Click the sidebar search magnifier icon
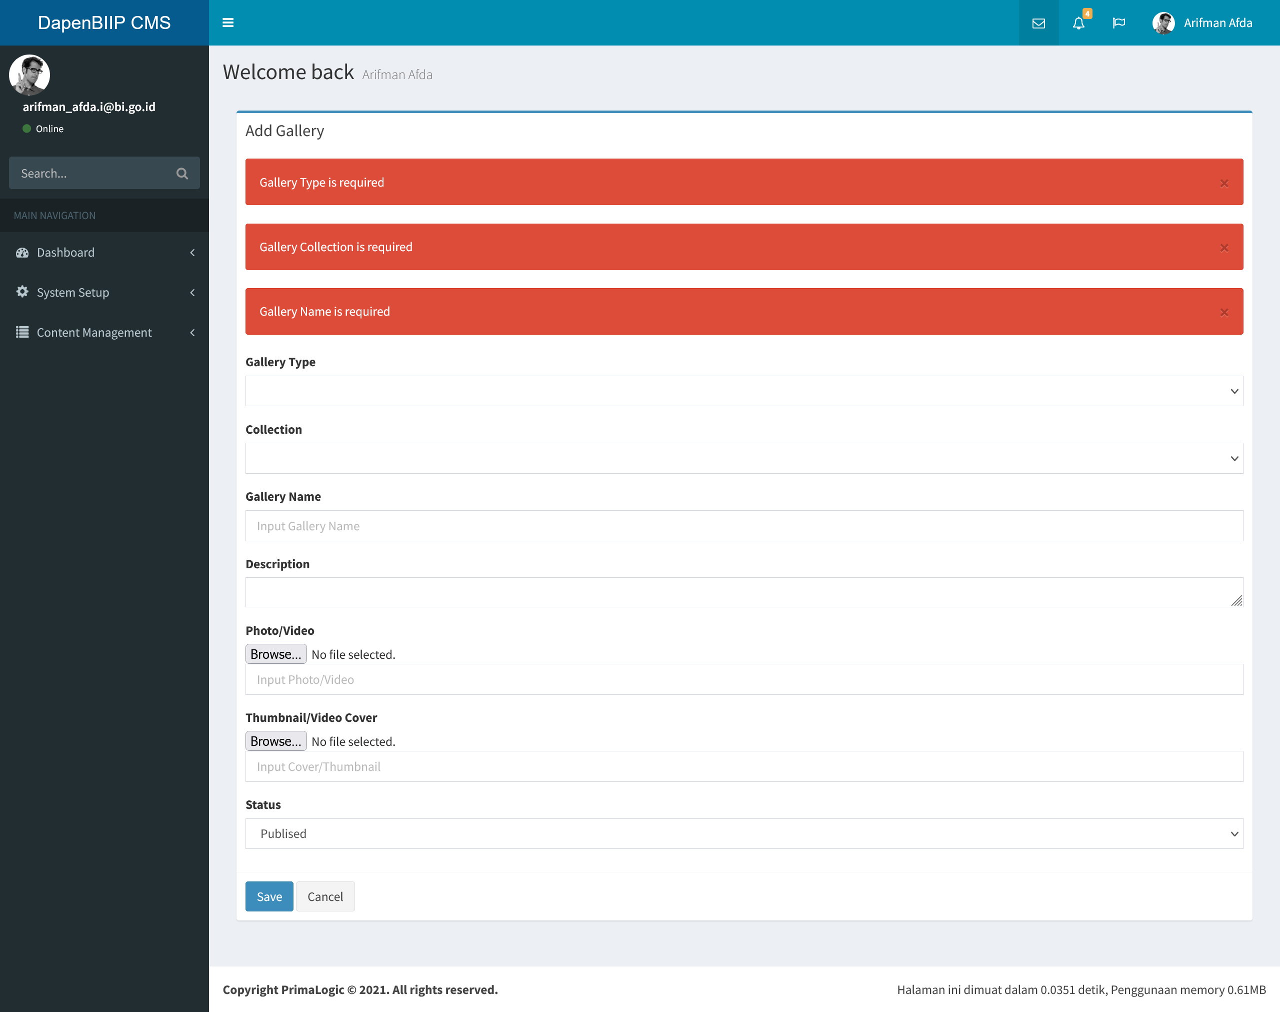This screenshot has height=1012, width=1280. pos(182,174)
